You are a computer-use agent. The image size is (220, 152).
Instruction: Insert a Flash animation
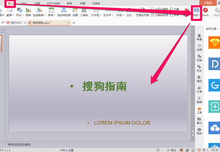205,12
